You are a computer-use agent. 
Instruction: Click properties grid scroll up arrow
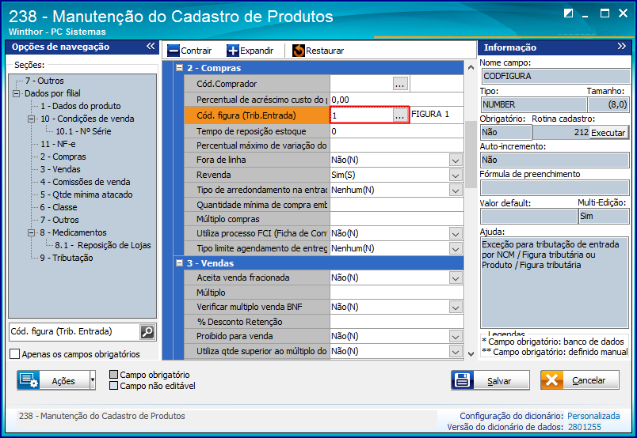(471, 67)
